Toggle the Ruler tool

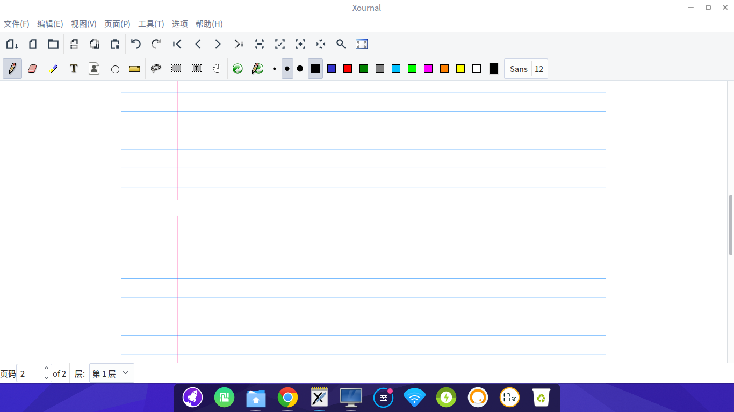(134, 69)
